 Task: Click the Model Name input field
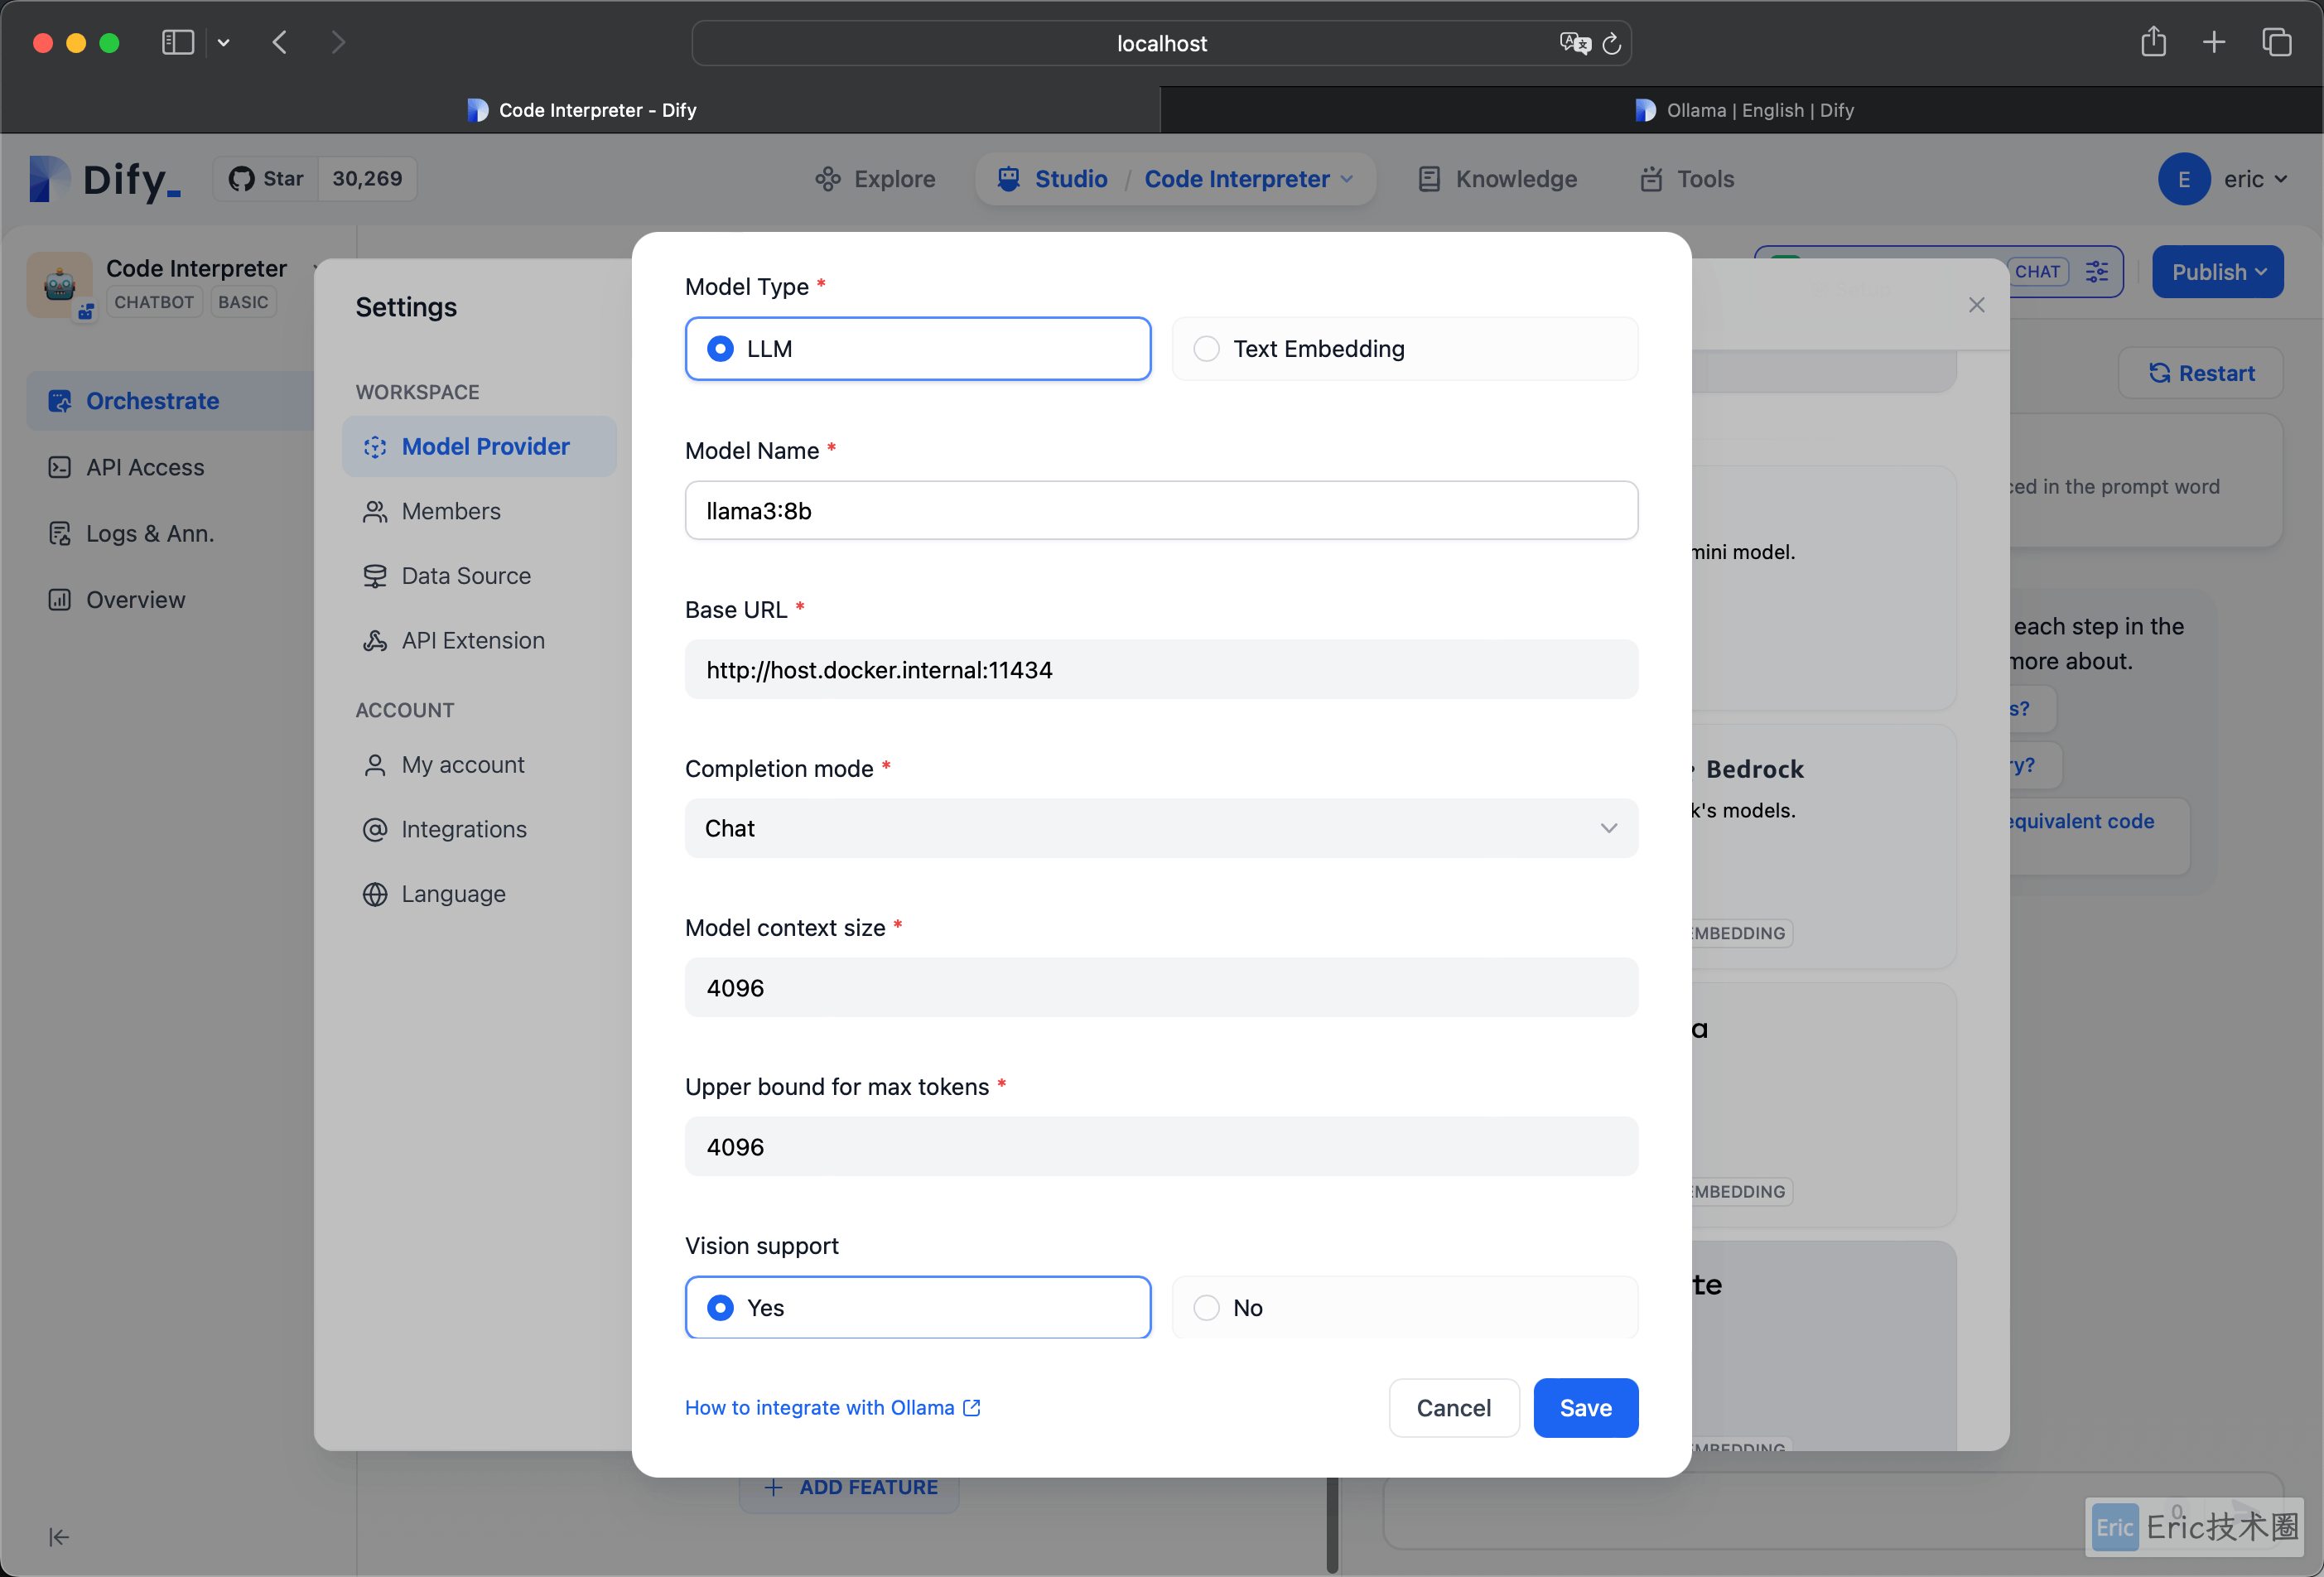[x=1161, y=511]
